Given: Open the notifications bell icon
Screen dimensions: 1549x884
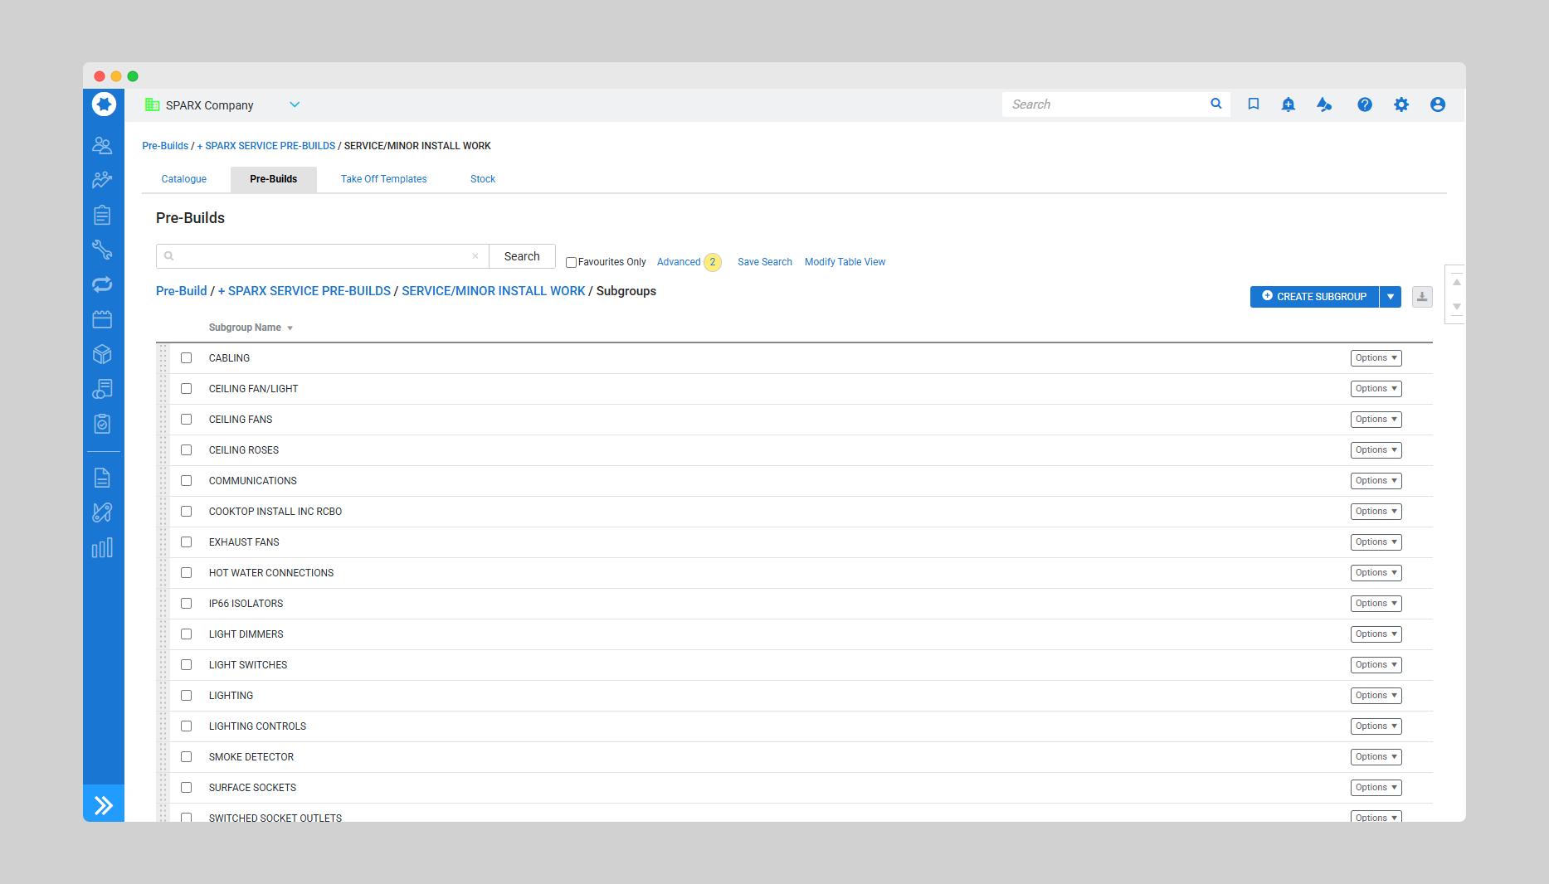Looking at the screenshot, I should click(x=1288, y=104).
